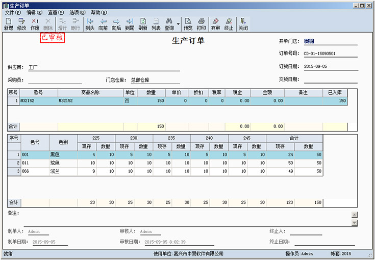Click the empty 终止日期 field

[x=325, y=242]
